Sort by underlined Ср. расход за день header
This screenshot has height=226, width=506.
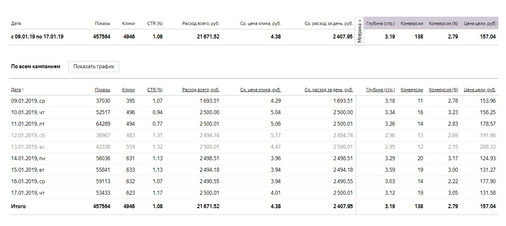tap(329, 90)
